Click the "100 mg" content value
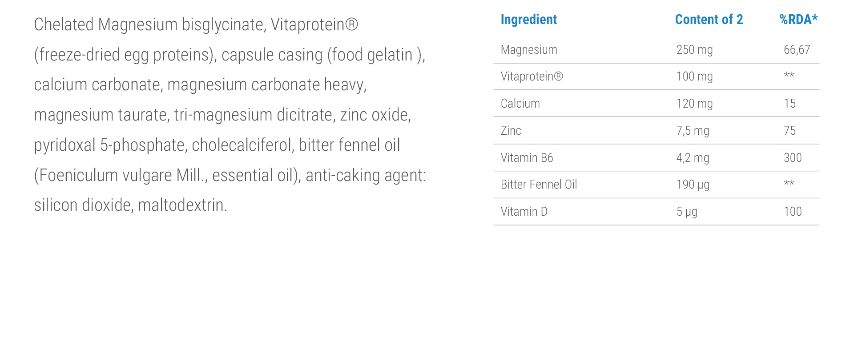Screen dimensions: 854x338 pyautogui.click(x=694, y=76)
